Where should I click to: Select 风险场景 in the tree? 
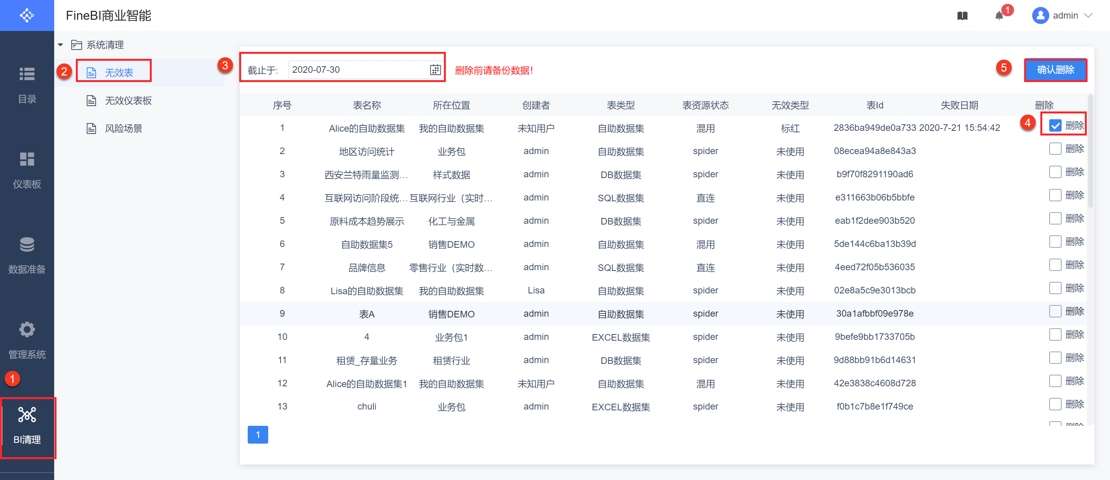coord(123,129)
